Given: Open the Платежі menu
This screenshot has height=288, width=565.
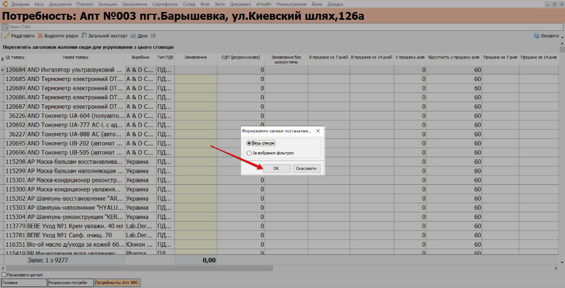Looking at the screenshot, I should [x=84, y=4].
